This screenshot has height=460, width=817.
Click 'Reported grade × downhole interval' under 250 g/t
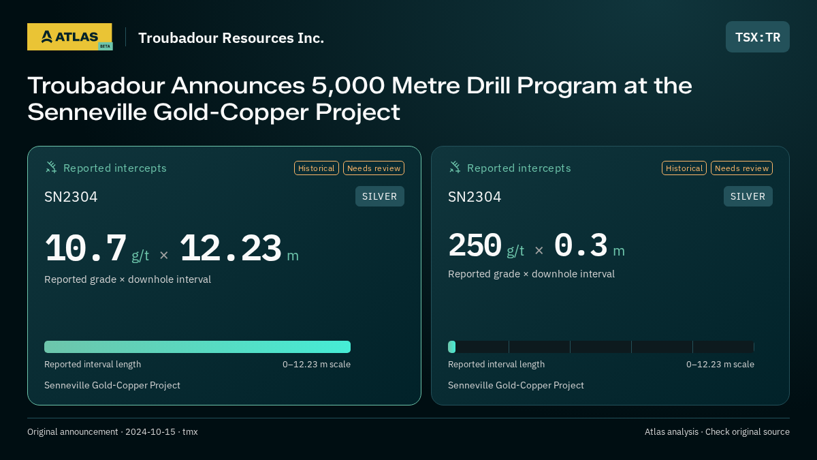(x=531, y=274)
